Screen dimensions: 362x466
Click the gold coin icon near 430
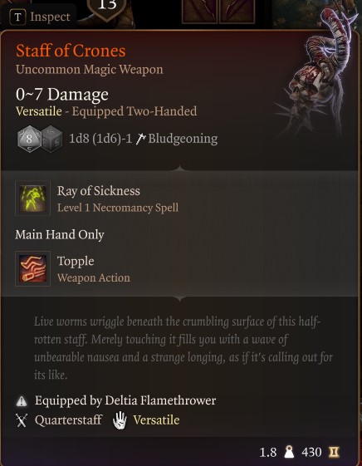coord(334,452)
